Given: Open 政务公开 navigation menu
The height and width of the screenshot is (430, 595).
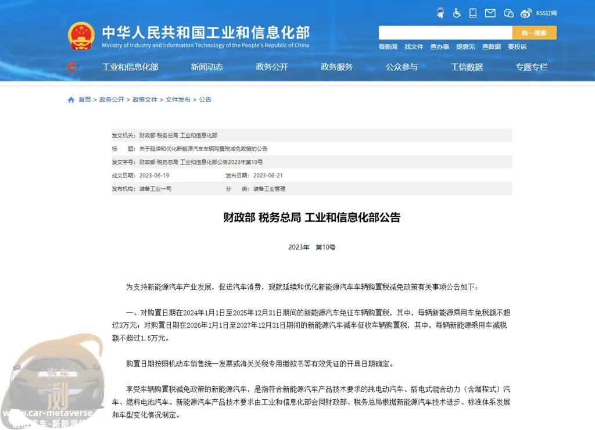Looking at the screenshot, I should point(272,67).
